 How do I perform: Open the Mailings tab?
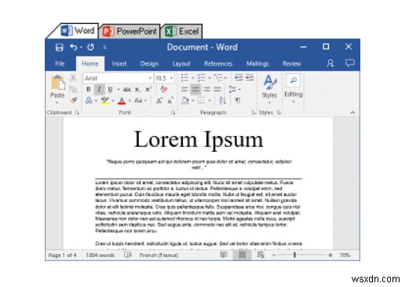[x=257, y=64]
